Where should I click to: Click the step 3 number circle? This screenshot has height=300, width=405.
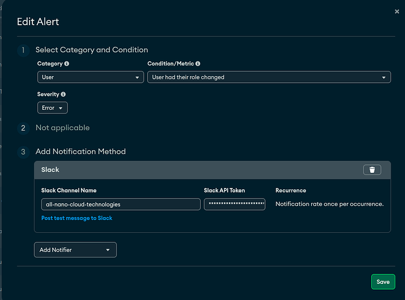[x=23, y=152]
